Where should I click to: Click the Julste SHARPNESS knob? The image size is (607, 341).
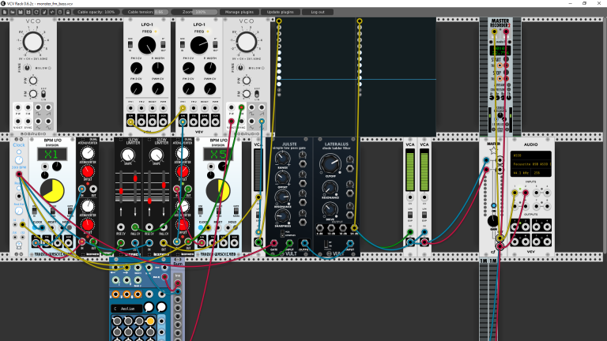(283, 216)
